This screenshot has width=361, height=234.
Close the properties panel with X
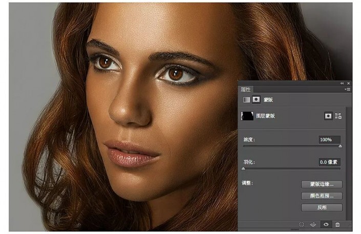pyautogui.click(x=348, y=83)
